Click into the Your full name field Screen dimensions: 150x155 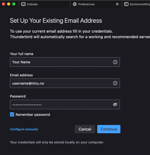point(65,62)
